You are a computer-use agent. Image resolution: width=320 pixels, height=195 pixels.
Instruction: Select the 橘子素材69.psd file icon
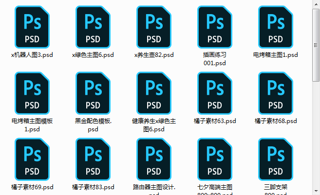pyautogui.click(x=32, y=160)
